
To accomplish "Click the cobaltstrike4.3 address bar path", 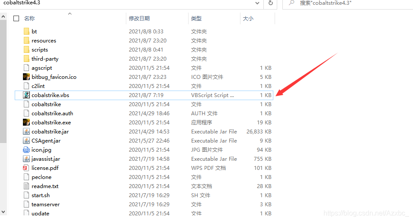I will click(x=22, y=3).
